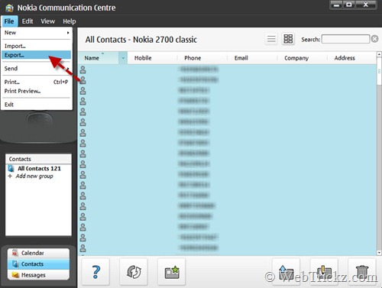382x288 pixels.
Task: Sort by the Mobile column header
Action: [x=152, y=58]
